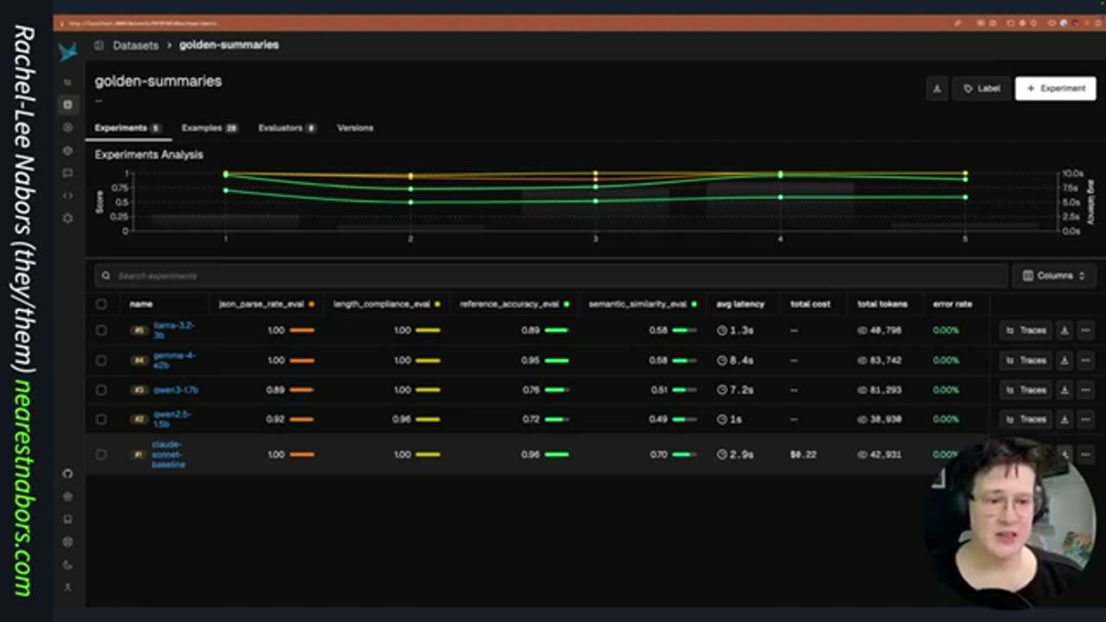The image size is (1106, 622).
Task: Open the Columns dropdown
Action: pos(1053,276)
